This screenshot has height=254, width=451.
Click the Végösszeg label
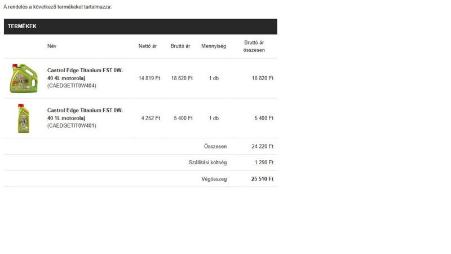tap(214, 179)
